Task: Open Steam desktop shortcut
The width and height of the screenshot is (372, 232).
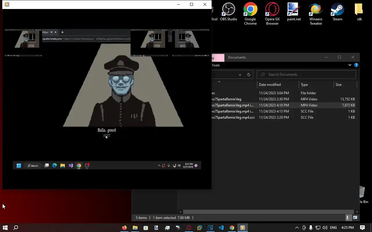Action: point(337,12)
